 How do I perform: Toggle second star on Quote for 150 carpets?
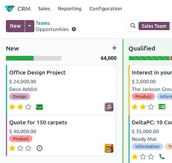(x=20, y=148)
